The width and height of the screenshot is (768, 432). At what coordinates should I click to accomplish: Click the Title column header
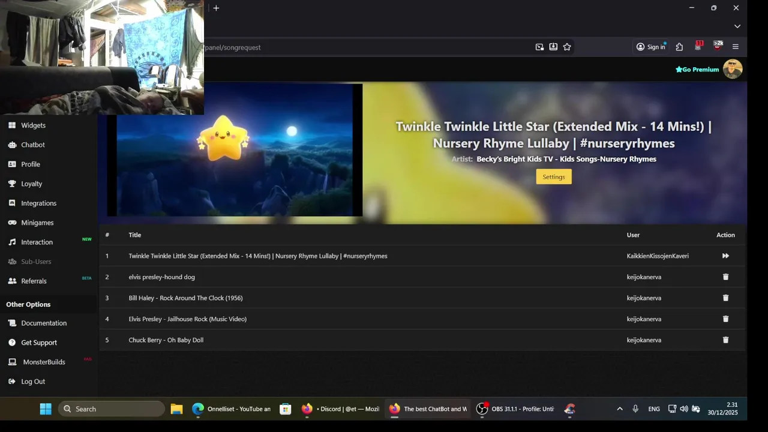[x=134, y=235]
